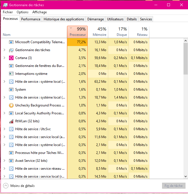Screen dimensions: 188x194
Task: Select the RtWLan (32 bits) process name
Action: 27,121
